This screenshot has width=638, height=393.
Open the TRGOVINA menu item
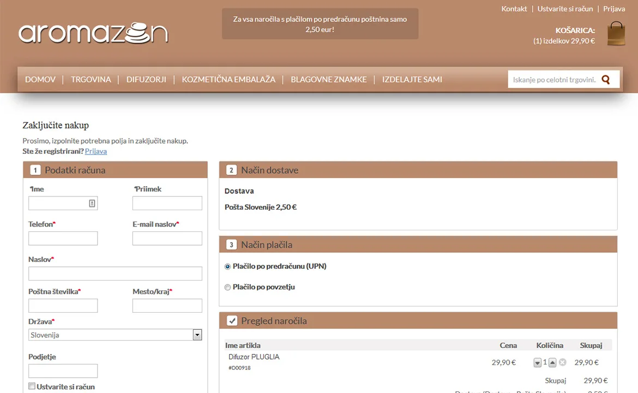pos(91,79)
